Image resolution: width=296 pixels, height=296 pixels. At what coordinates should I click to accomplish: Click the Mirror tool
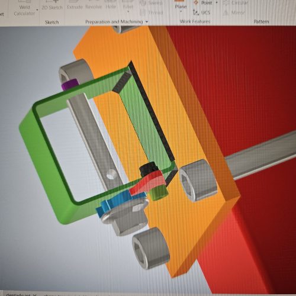pos(234,12)
